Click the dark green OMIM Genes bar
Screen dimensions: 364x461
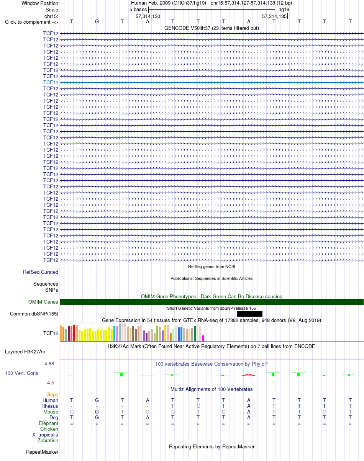[212, 302]
